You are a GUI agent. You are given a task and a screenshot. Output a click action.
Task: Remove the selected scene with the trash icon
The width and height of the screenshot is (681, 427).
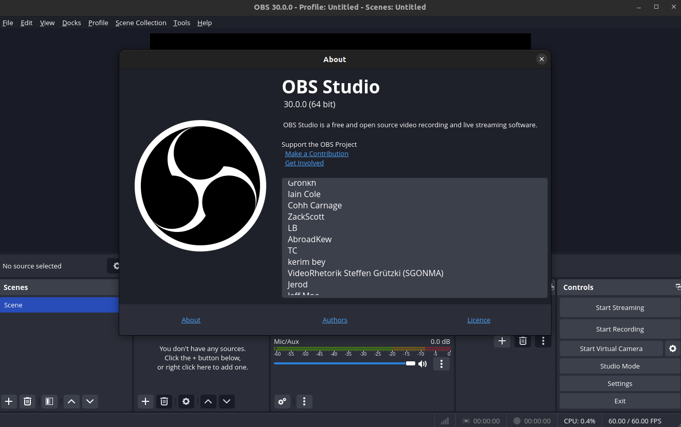click(x=28, y=401)
